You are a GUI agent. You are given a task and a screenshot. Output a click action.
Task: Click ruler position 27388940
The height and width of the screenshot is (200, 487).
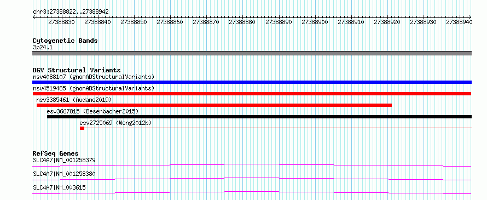[459, 22]
